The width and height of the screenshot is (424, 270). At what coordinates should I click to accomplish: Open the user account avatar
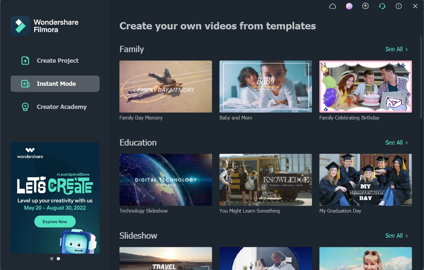[349, 6]
